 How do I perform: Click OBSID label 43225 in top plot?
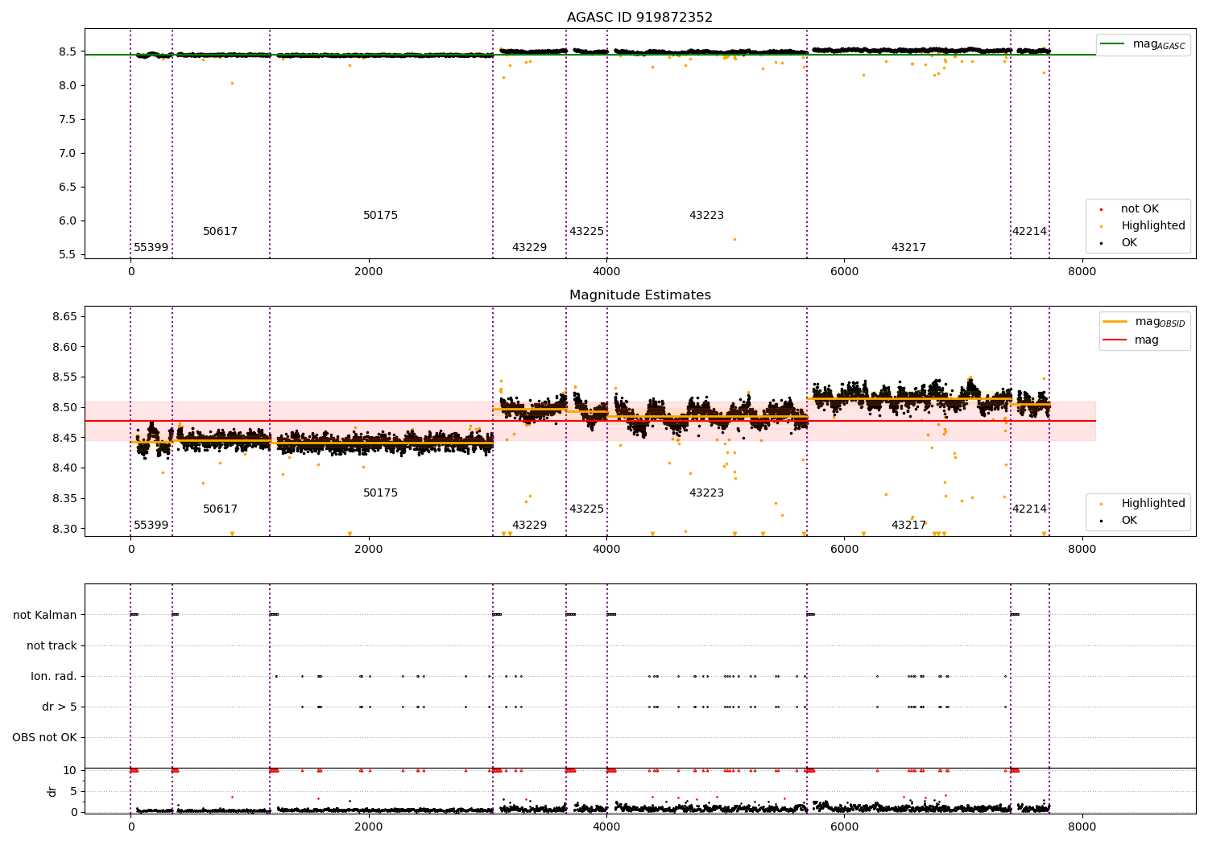(586, 232)
